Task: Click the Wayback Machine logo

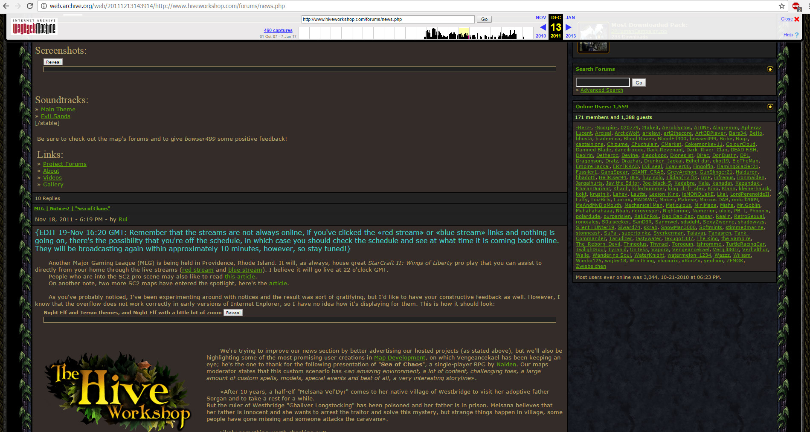Action: [x=34, y=27]
